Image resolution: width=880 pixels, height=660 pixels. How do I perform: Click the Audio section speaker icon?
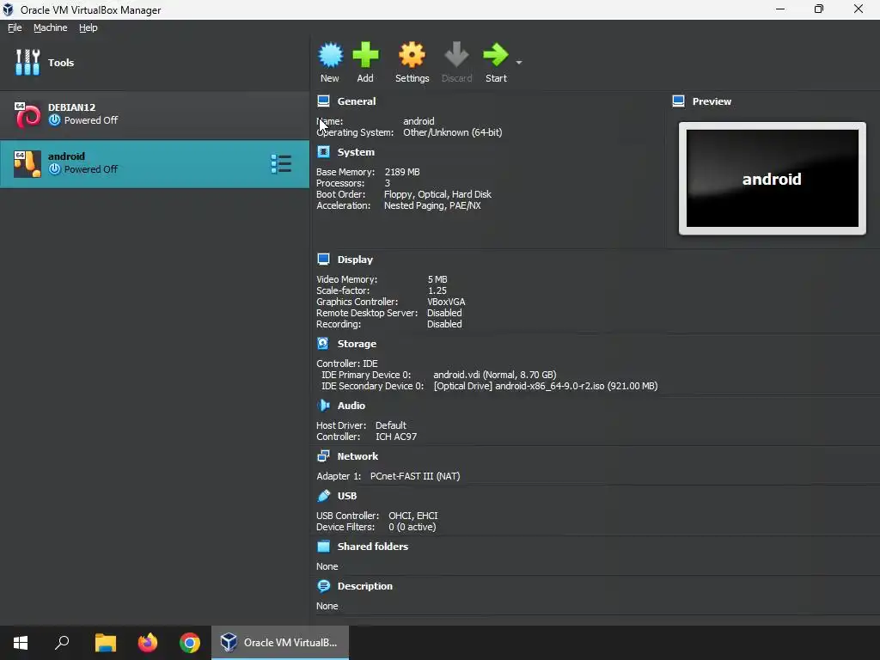[x=323, y=406]
